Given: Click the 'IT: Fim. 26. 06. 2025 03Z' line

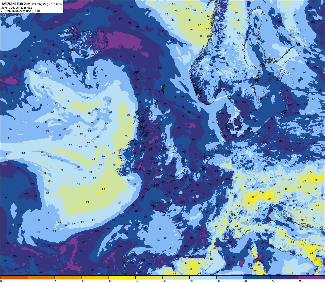Looking at the screenshot, I should [x=16, y=8].
